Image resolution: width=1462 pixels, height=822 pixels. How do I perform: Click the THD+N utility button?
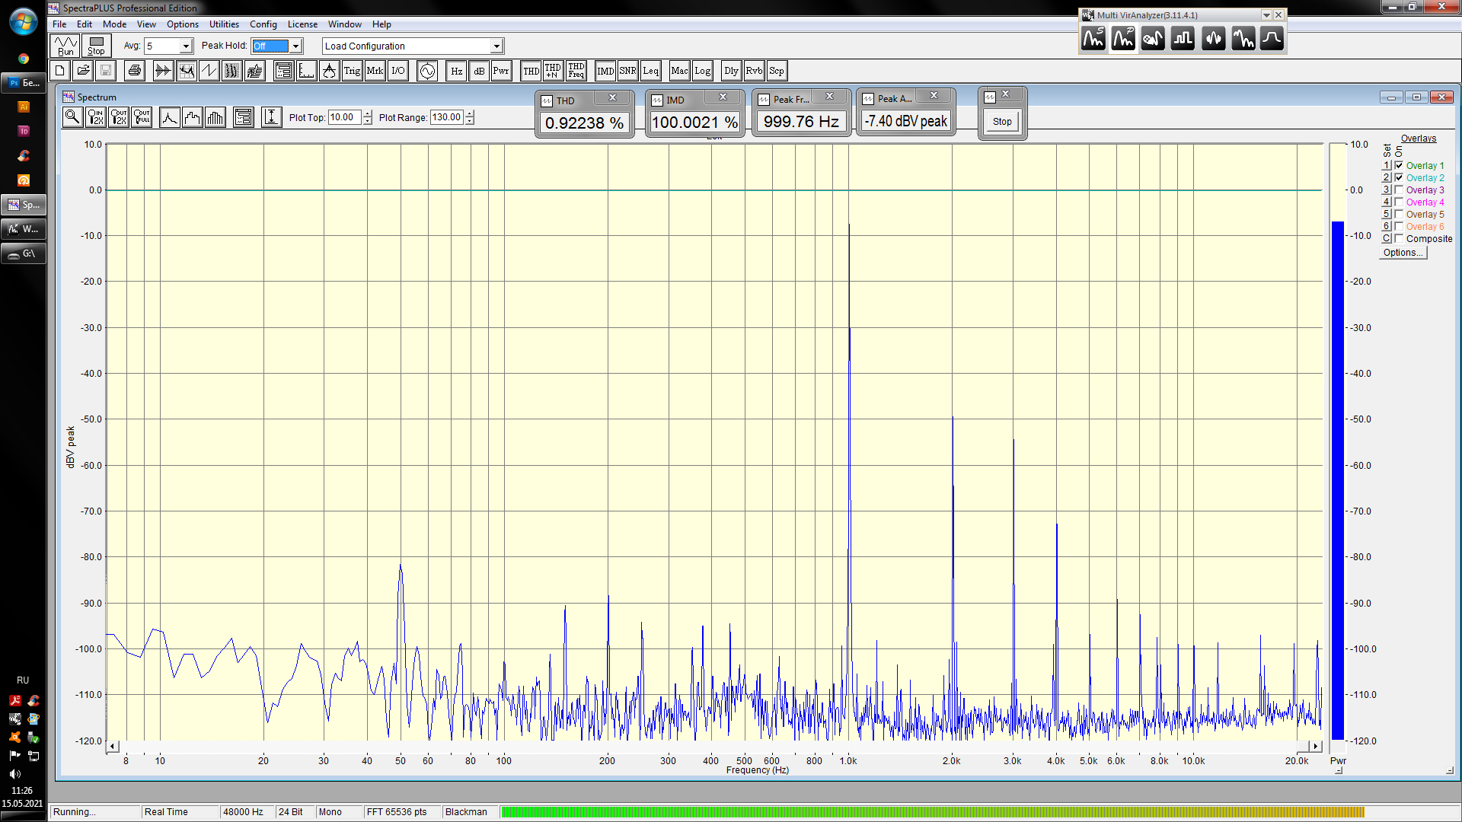point(553,71)
